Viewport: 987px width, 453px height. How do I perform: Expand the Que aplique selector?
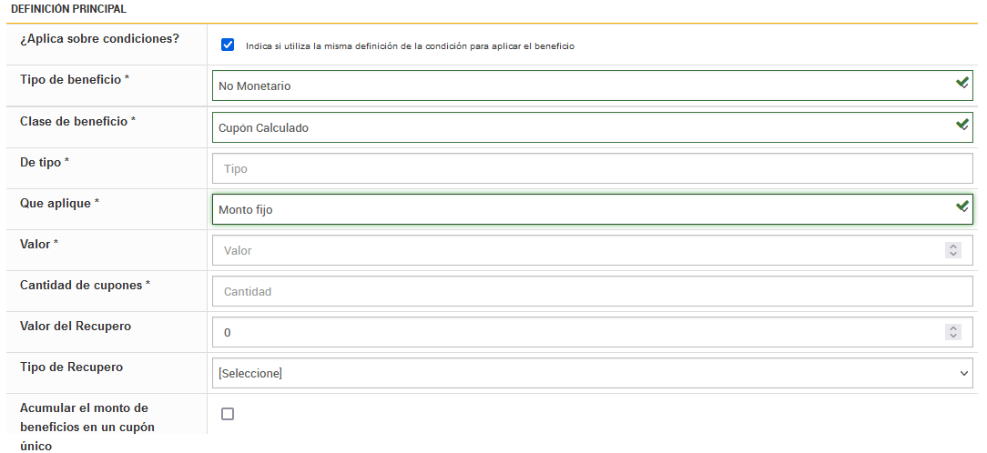pos(583,210)
